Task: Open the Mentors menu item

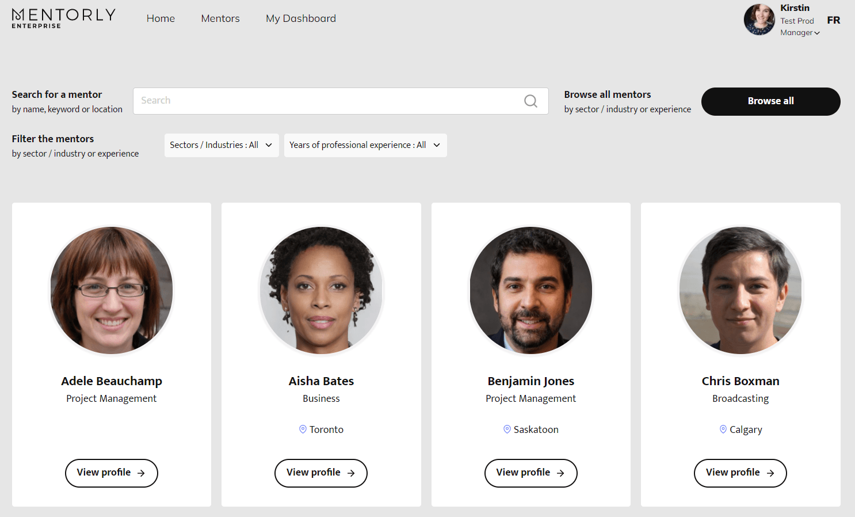Action: click(x=220, y=18)
